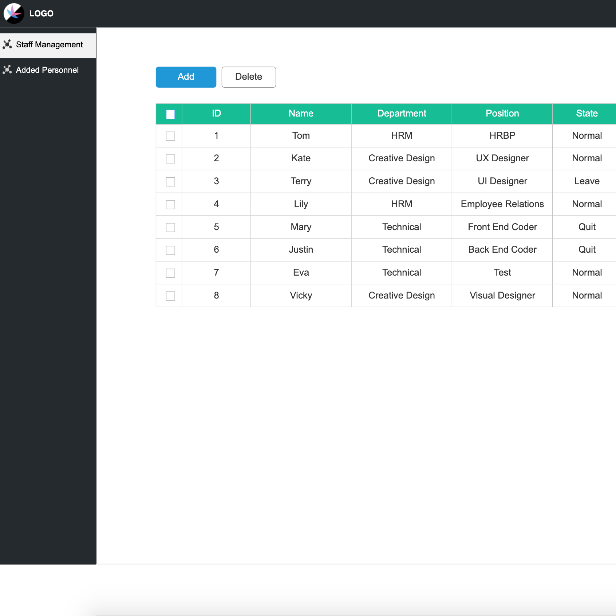Click the State column header
The width and height of the screenshot is (616, 616).
(x=587, y=114)
